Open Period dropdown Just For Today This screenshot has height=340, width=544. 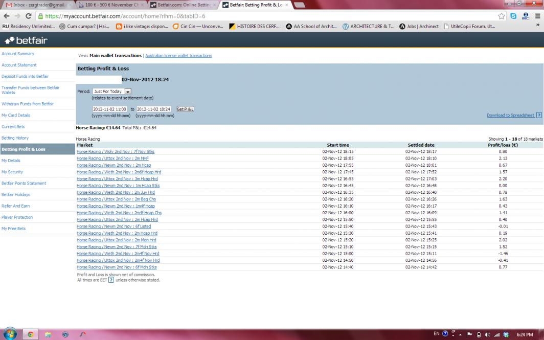click(x=111, y=91)
